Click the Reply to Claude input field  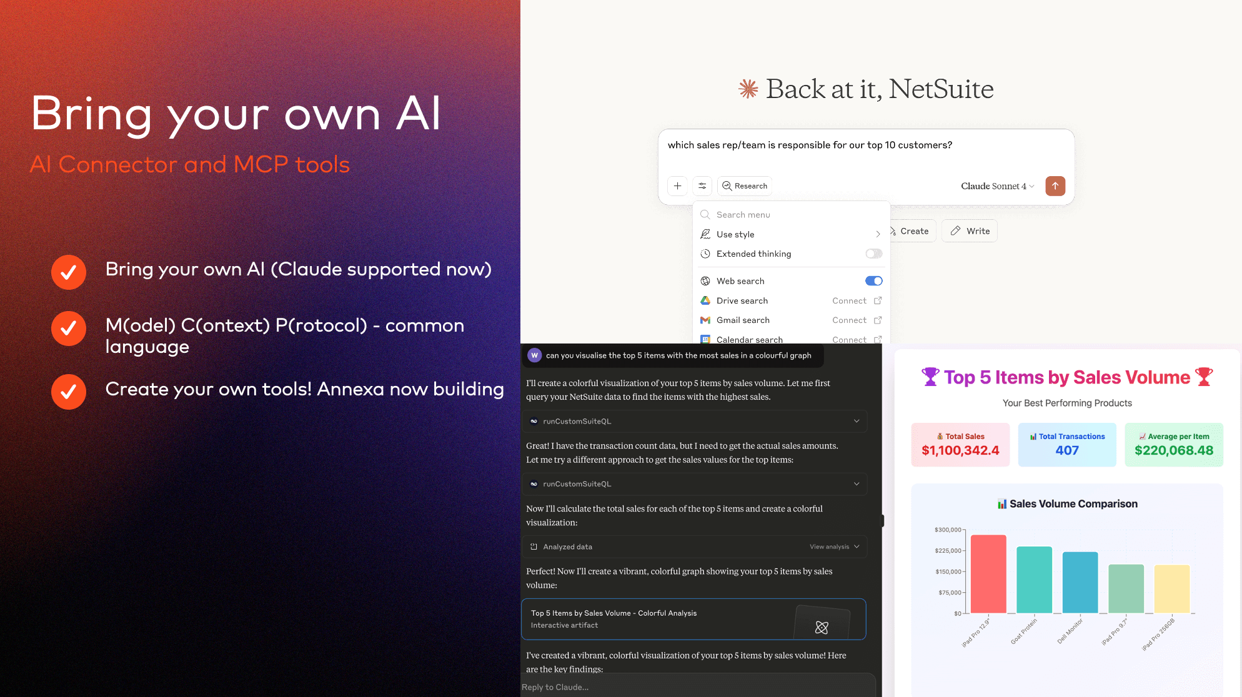coord(698,686)
